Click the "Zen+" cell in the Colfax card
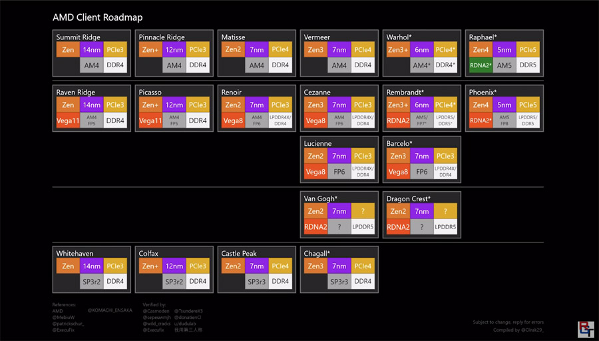 pos(150,266)
